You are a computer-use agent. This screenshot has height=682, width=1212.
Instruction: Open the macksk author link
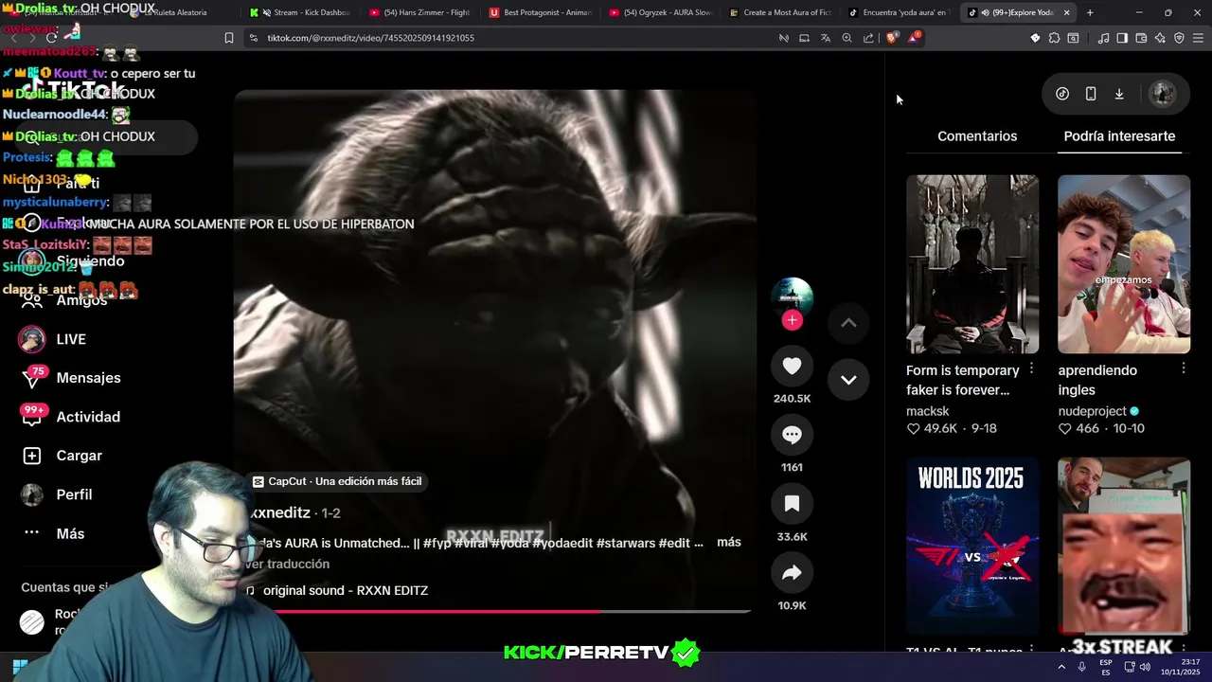[x=927, y=411]
